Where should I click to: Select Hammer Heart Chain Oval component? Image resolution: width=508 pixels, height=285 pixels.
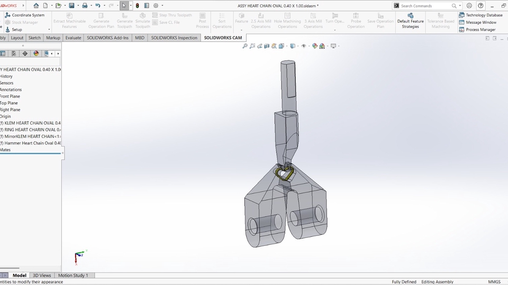[31, 143]
